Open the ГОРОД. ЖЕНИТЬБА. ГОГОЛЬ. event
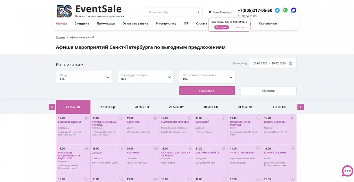The height and width of the screenshot is (182, 354). [x=104, y=123]
